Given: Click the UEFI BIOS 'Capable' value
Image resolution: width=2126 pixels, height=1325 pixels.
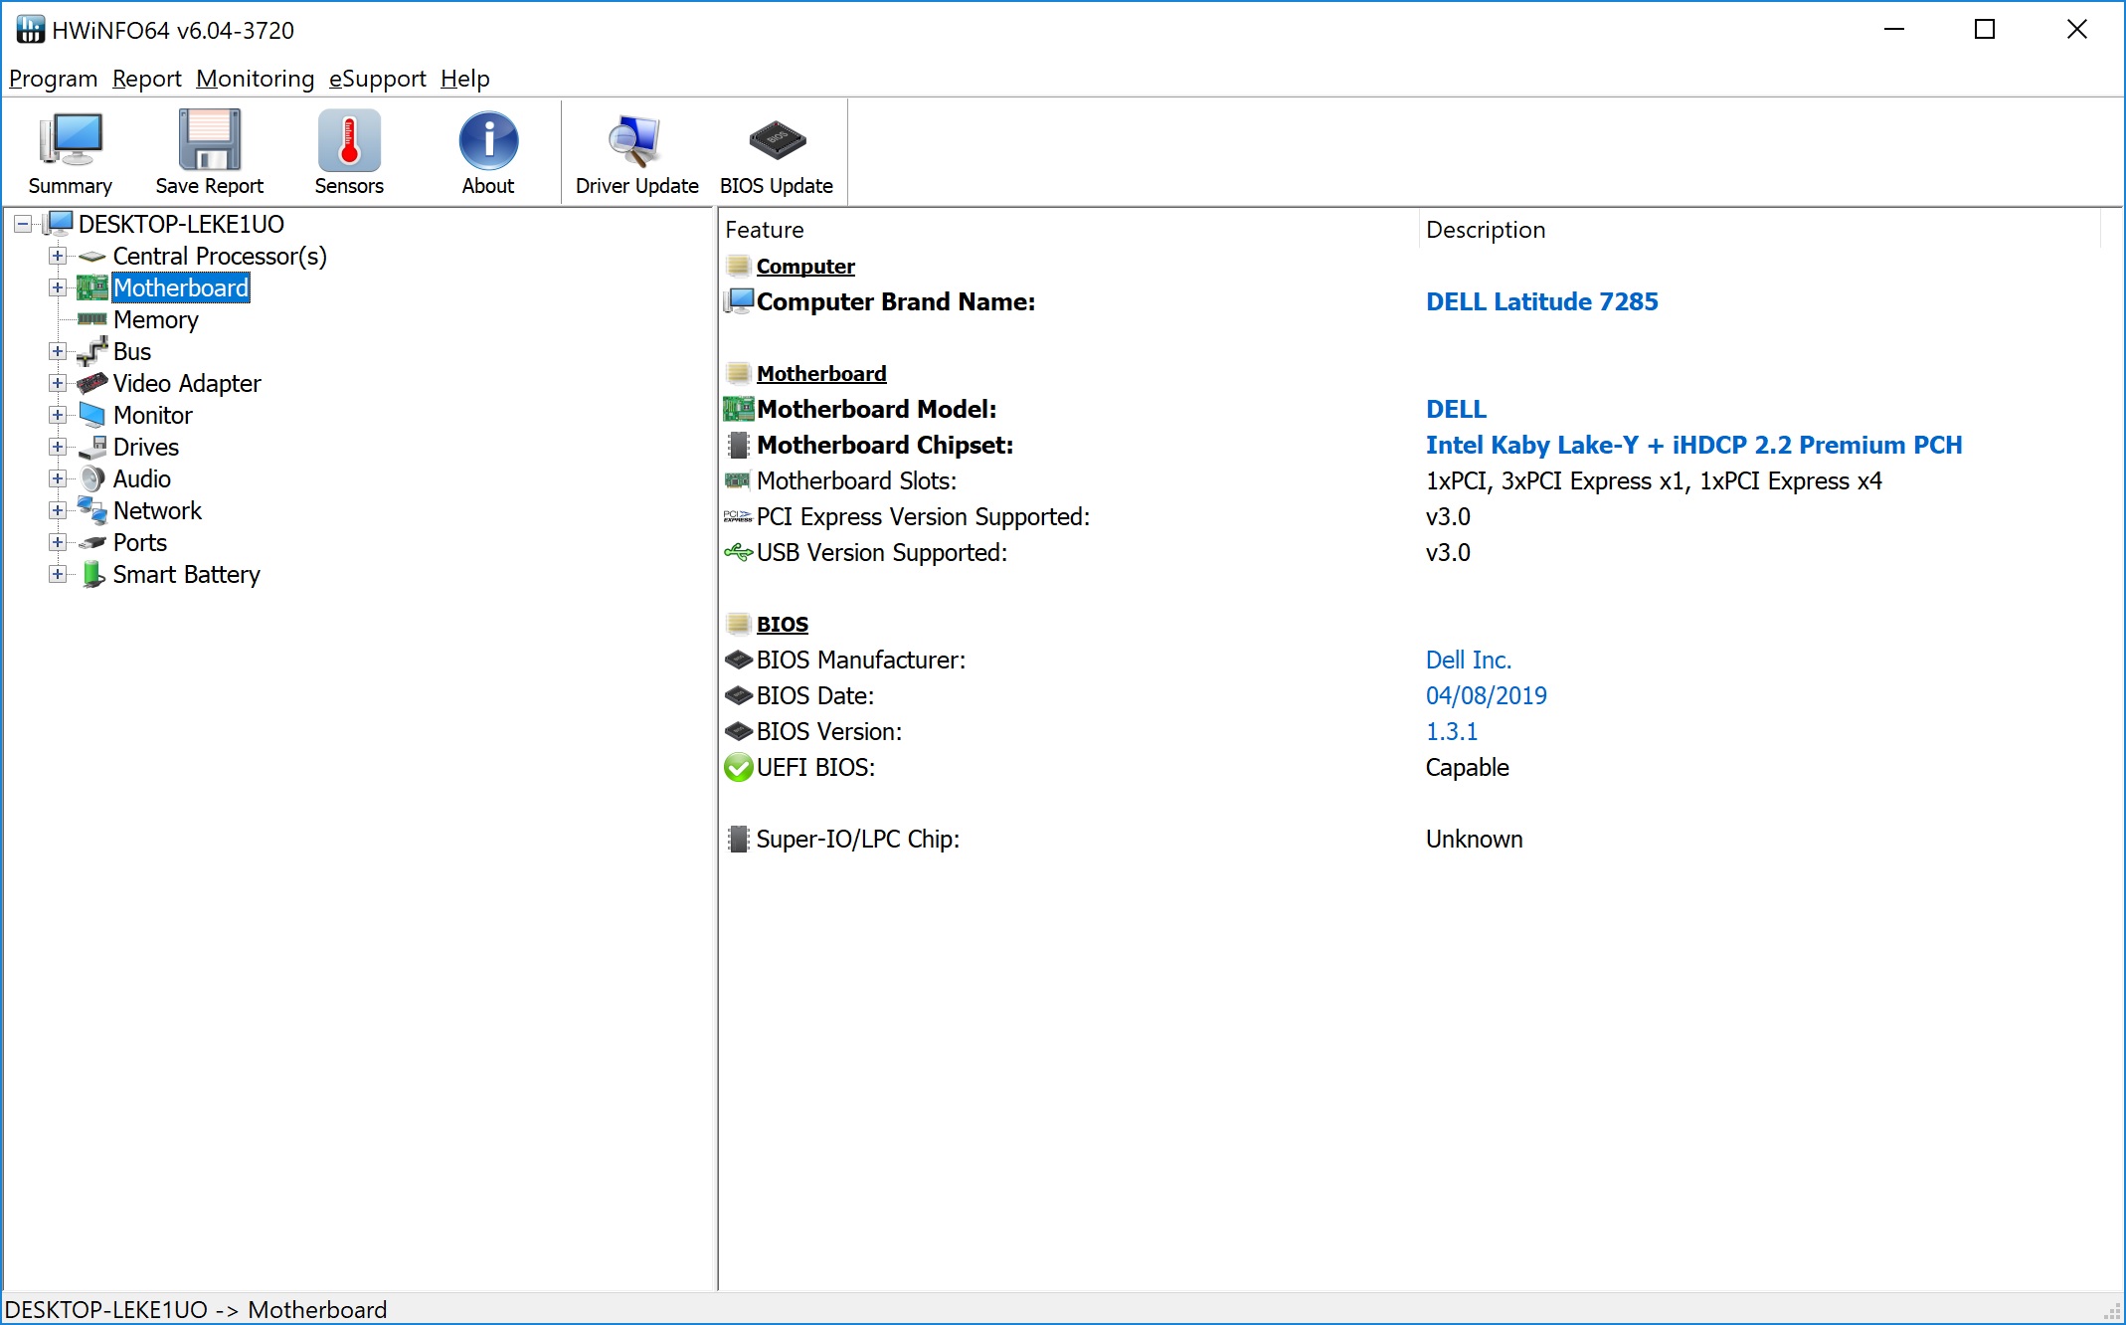Looking at the screenshot, I should [1467, 767].
